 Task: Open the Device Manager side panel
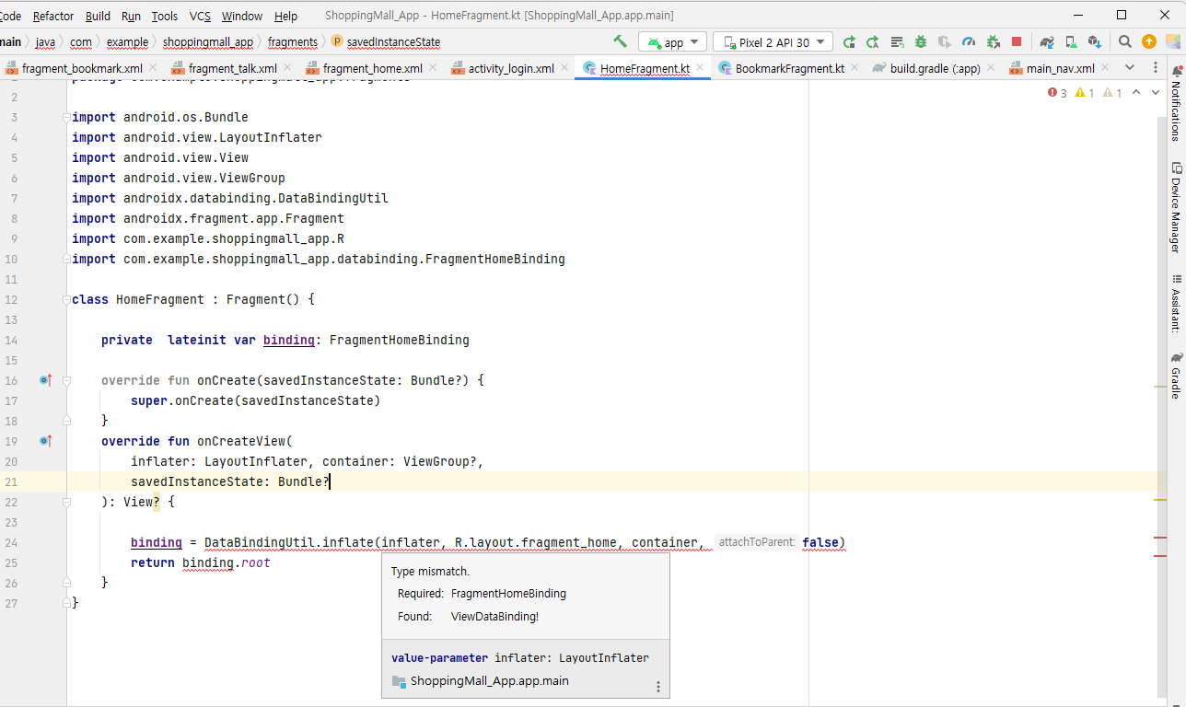click(1176, 208)
